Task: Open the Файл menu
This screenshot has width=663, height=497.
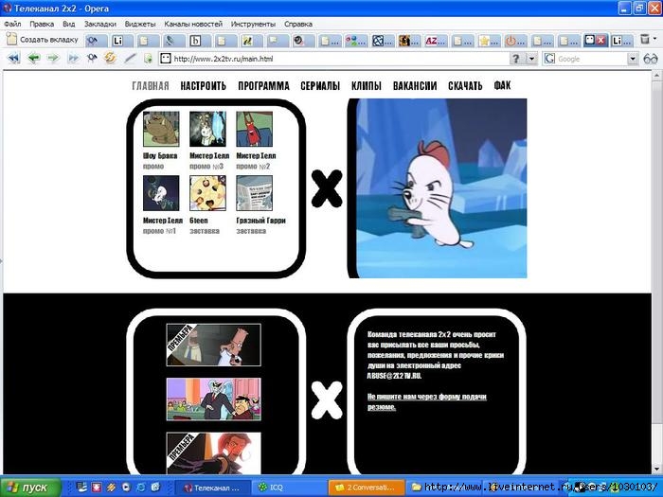Action: pos(12,24)
